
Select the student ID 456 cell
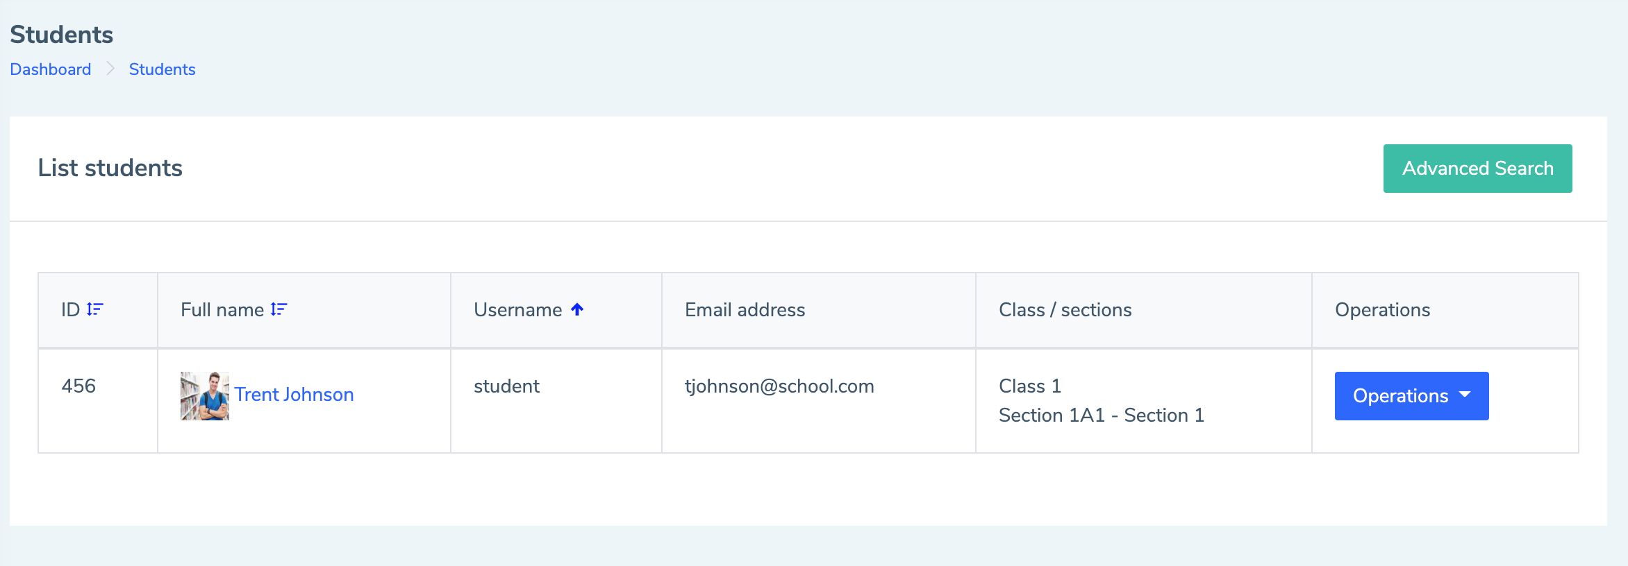(78, 386)
